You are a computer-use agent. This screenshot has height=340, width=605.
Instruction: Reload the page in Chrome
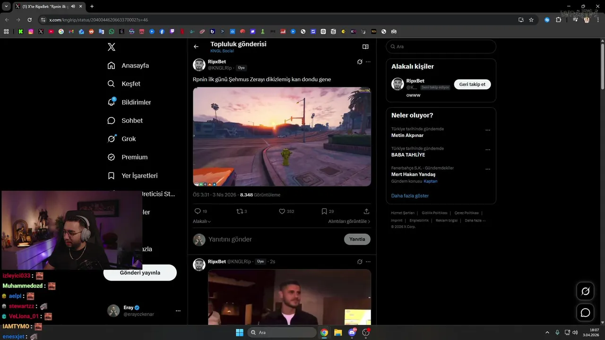[29, 20]
